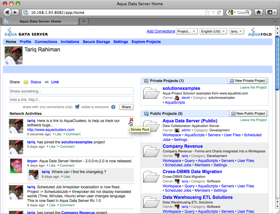Click Tariq Rahiman's large profile photo
This screenshot has width=280, height=214.
(14, 55)
